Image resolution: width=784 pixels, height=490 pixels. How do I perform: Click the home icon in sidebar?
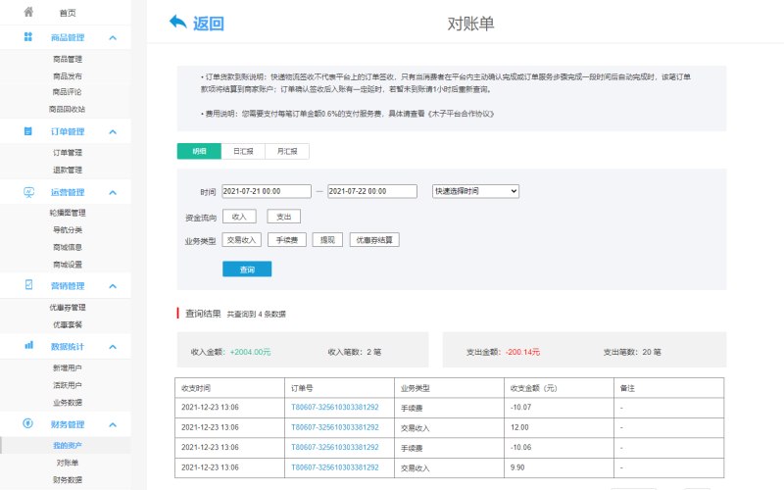(x=28, y=12)
